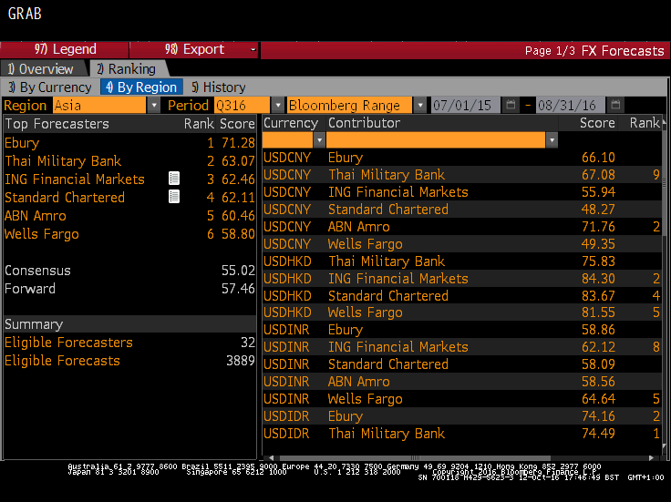Click the Contributor filter input field
The height and width of the screenshot is (502, 671).
point(436,140)
